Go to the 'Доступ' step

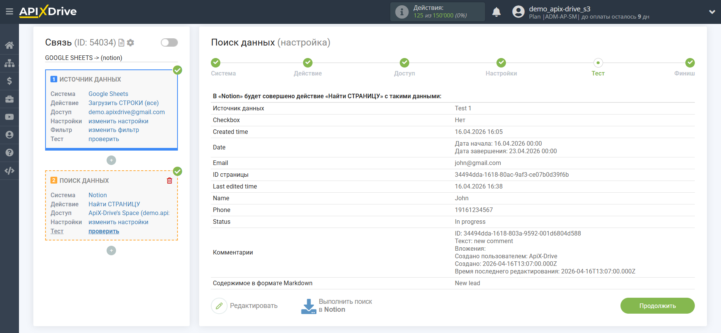tap(404, 63)
